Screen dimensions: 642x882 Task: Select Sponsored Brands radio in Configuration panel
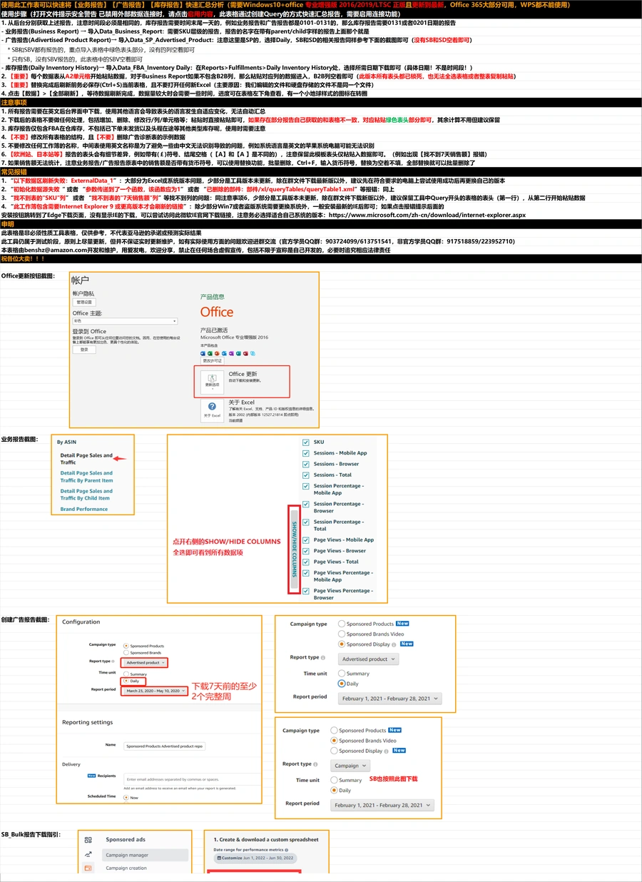126,652
